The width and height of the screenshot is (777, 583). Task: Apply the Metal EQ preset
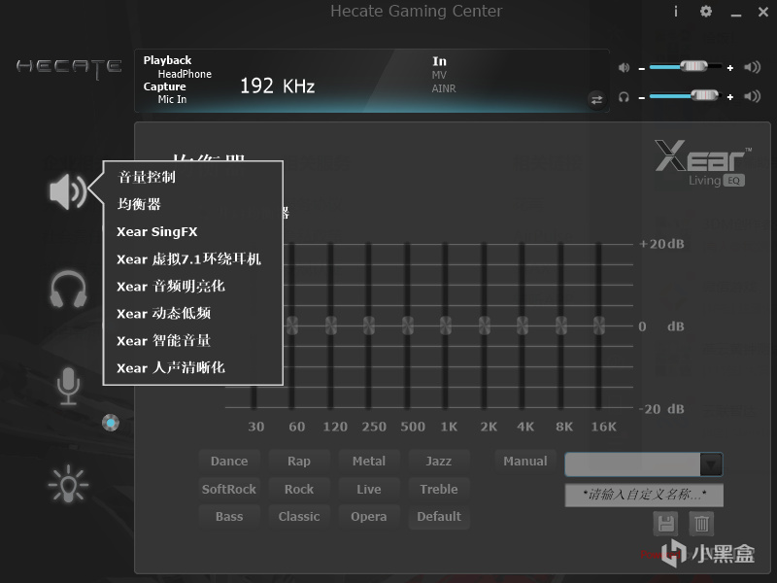tap(369, 462)
